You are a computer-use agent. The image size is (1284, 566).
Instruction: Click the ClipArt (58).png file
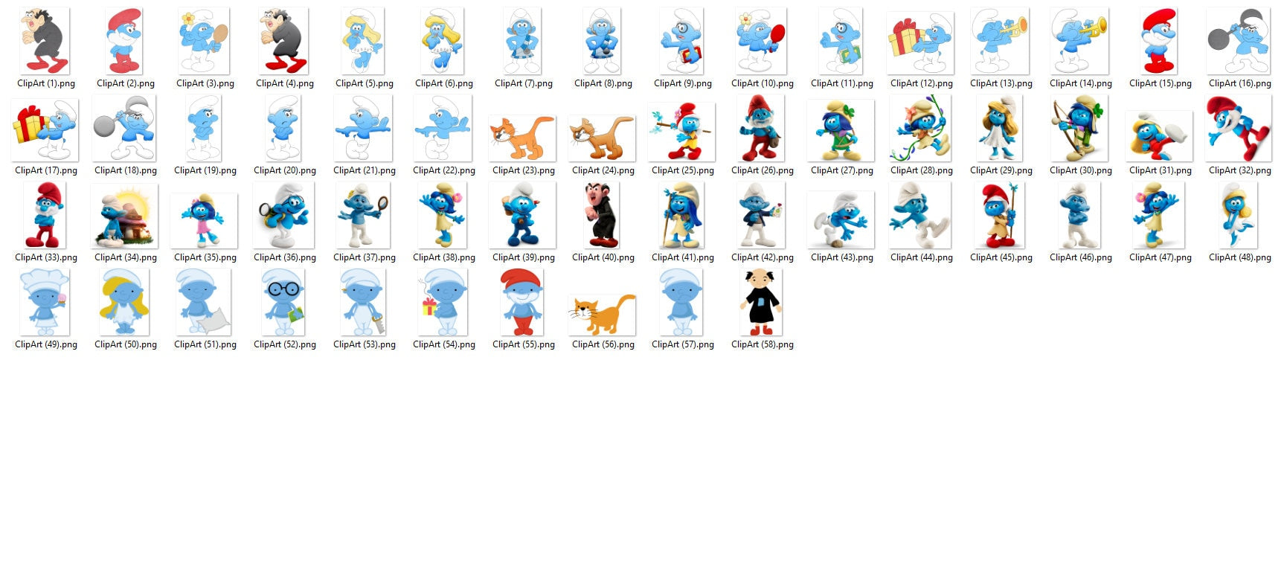[762, 303]
